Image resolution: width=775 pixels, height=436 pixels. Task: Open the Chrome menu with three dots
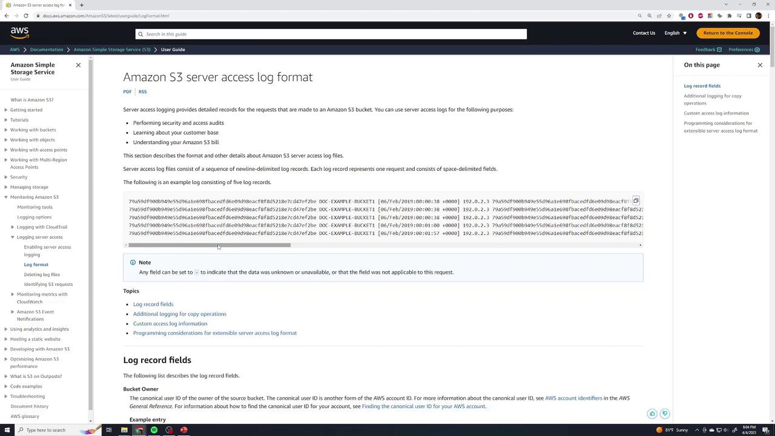pyautogui.click(x=768, y=16)
